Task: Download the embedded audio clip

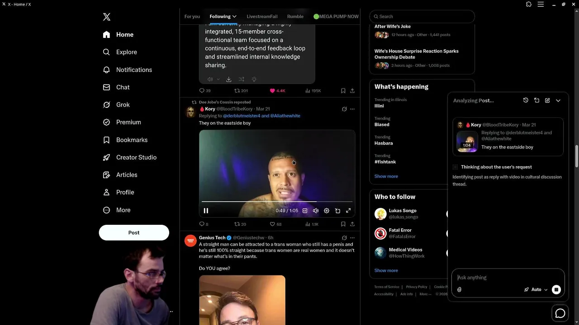Action: click(229, 79)
